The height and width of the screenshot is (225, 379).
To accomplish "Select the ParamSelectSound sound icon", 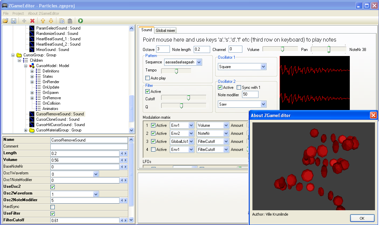I will click(32, 28).
